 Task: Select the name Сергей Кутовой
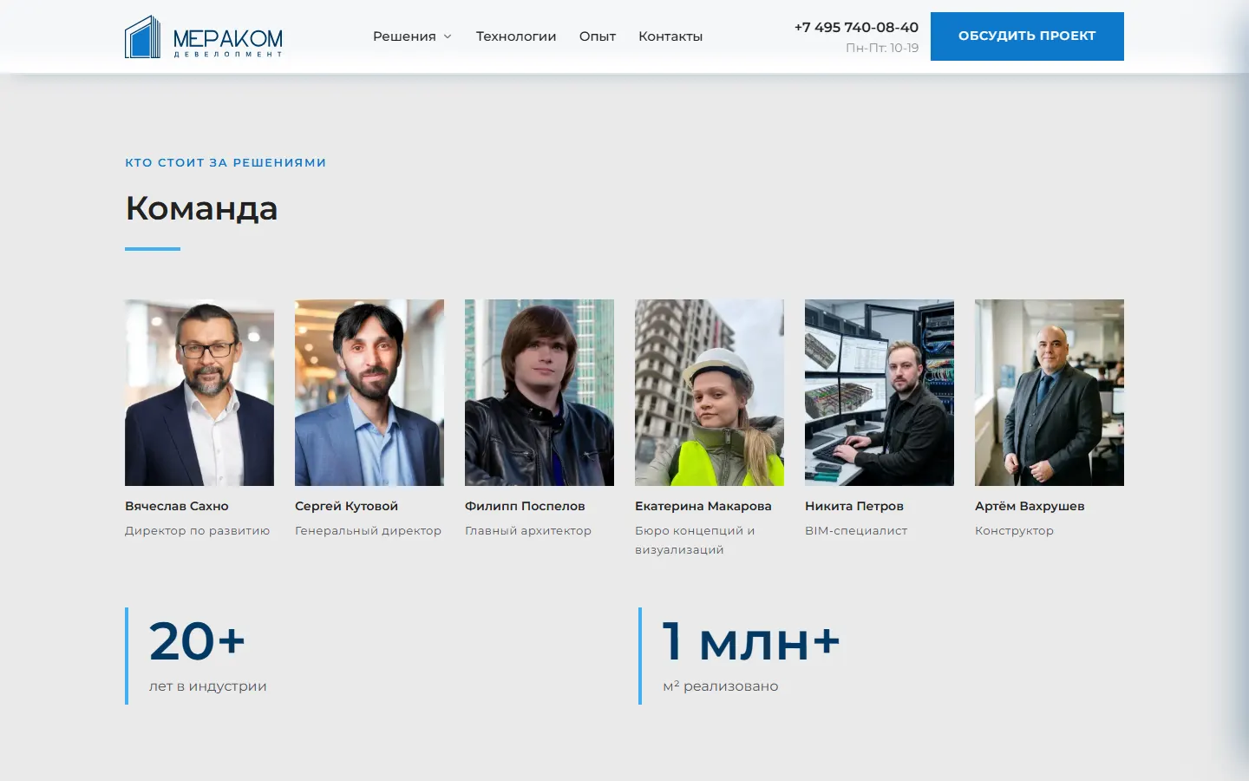coord(346,506)
